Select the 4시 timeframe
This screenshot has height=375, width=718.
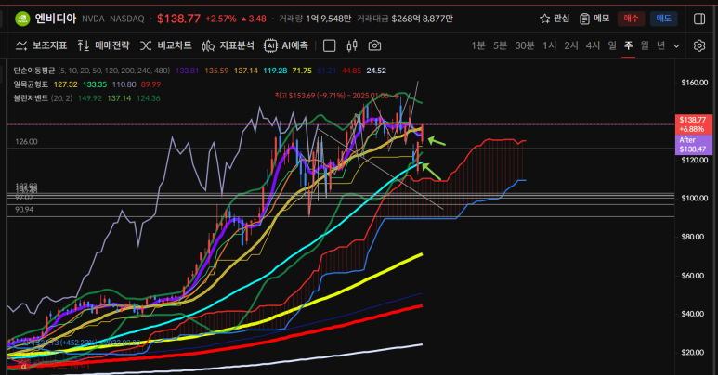pyautogui.click(x=593, y=45)
